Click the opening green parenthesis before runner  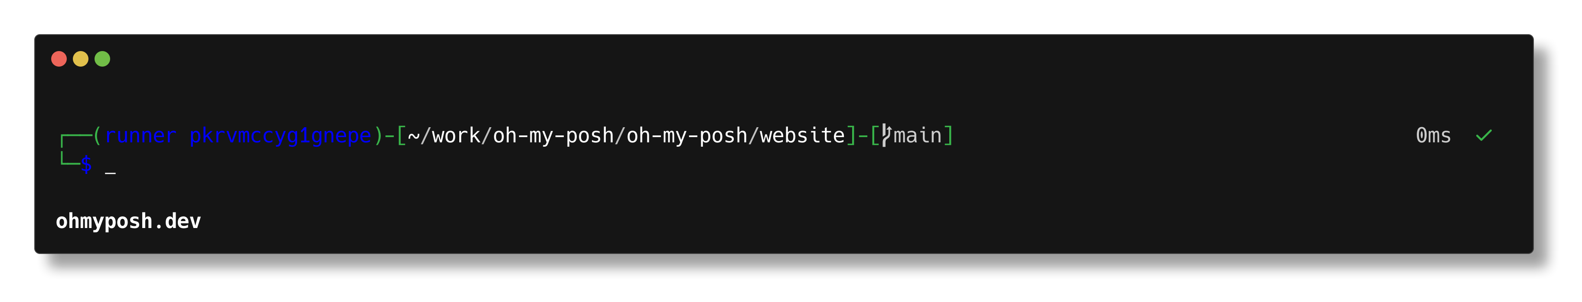coord(98,135)
